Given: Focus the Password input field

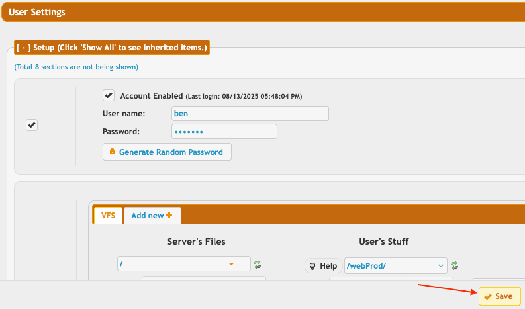Looking at the screenshot, I should point(223,132).
